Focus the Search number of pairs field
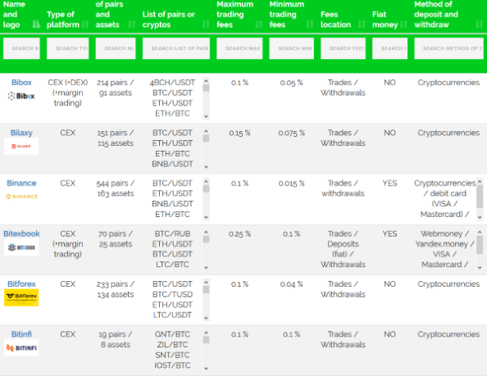This screenshot has height=376, width=487. (116, 48)
